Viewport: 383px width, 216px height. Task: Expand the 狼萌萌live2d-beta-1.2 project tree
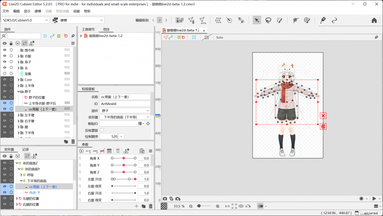coord(81,36)
